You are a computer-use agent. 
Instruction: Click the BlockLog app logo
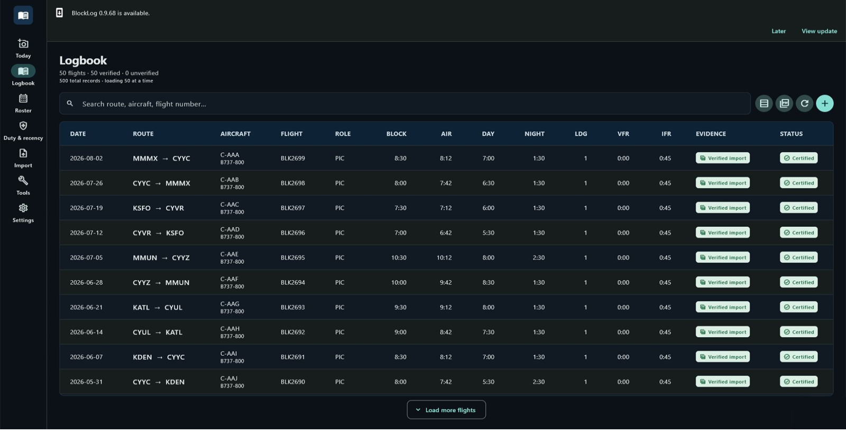[x=23, y=15]
